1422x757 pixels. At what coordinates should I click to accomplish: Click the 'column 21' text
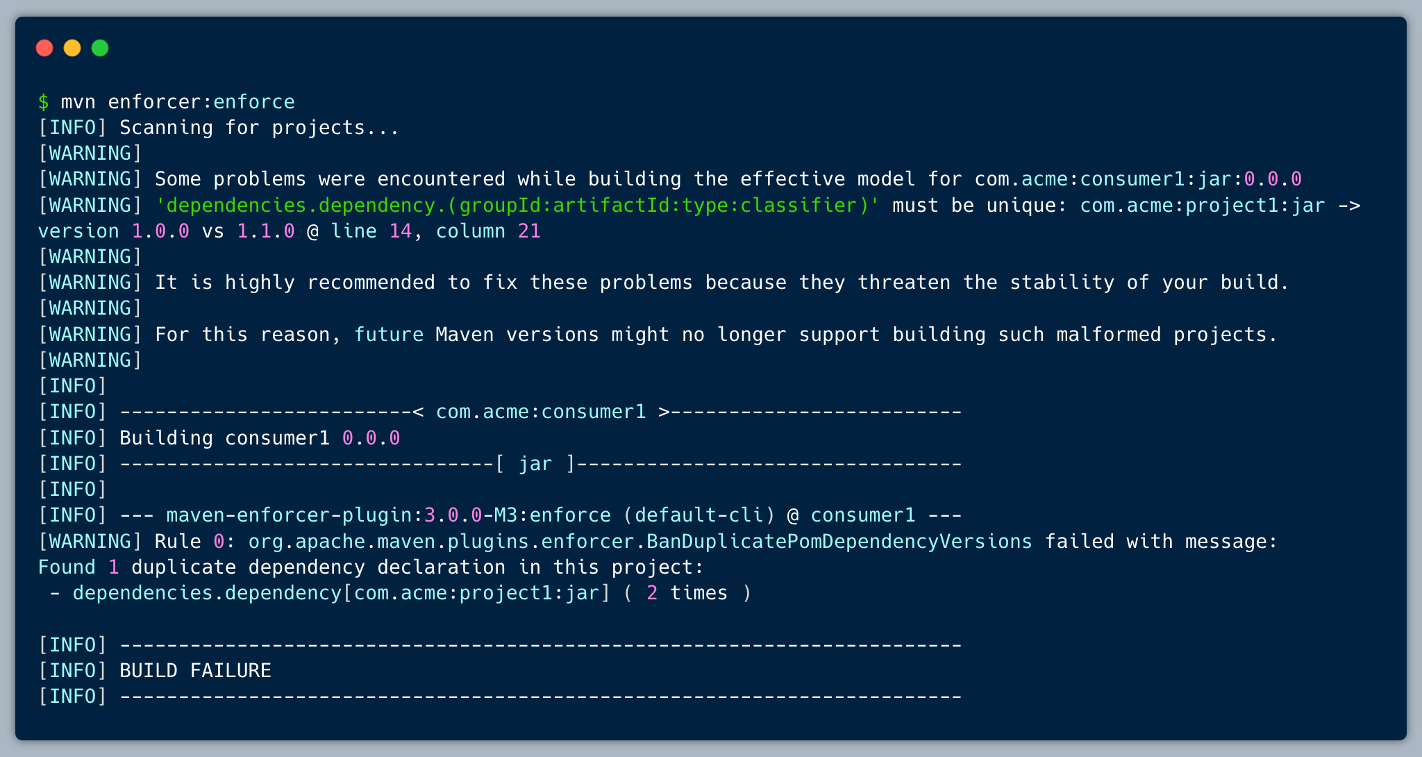[488, 231]
